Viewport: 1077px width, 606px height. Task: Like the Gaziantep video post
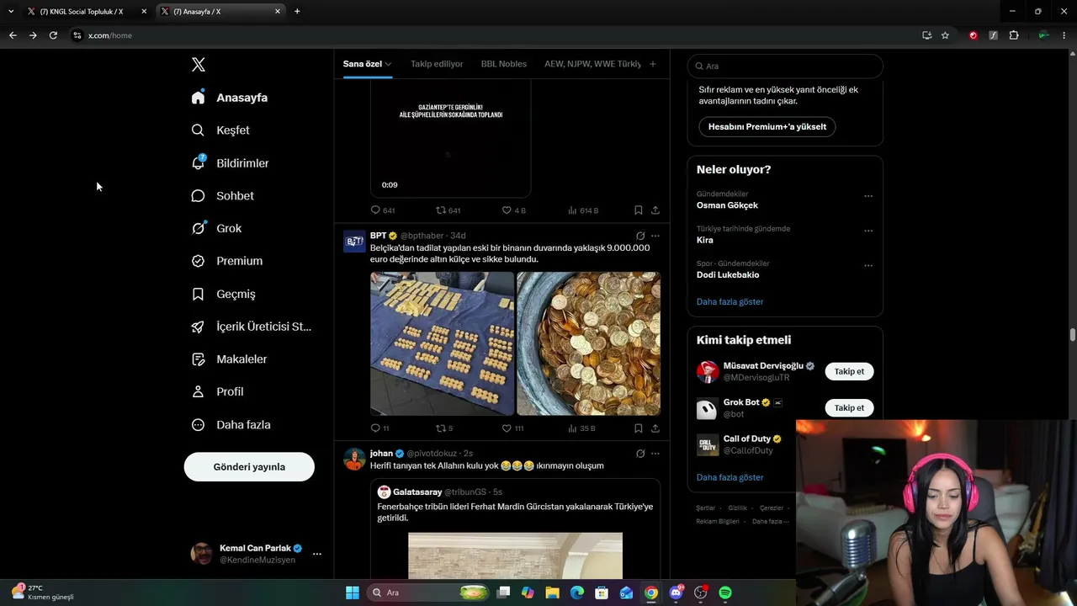[513, 210]
